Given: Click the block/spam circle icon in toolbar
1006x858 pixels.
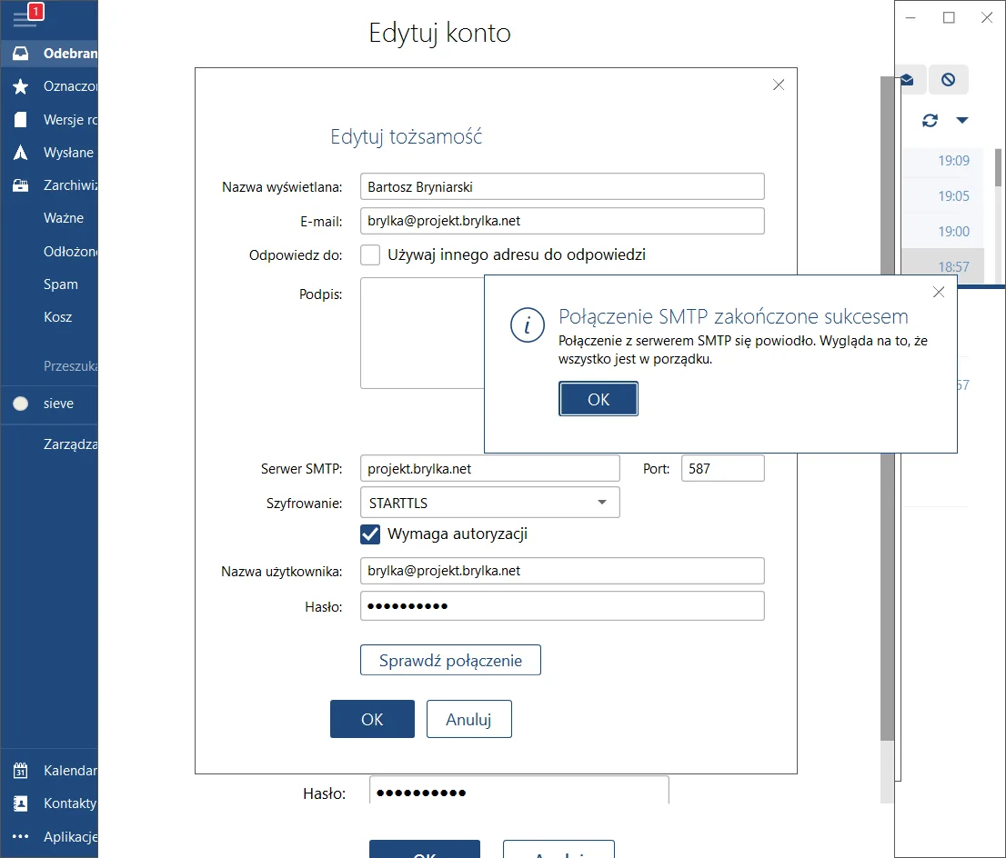Looking at the screenshot, I should [949, 79].
